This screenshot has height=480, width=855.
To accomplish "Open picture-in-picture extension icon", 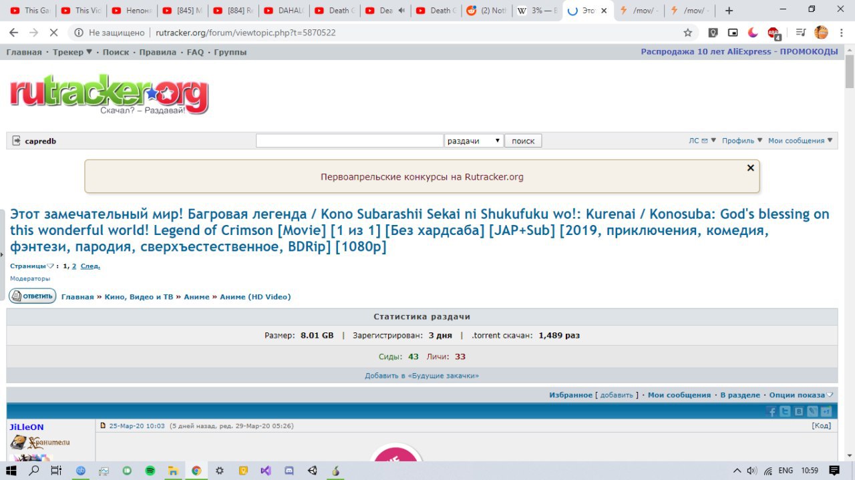I will tap(733, 32).
